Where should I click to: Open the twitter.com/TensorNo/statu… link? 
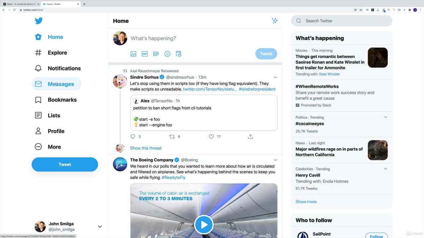click(210, 89)
